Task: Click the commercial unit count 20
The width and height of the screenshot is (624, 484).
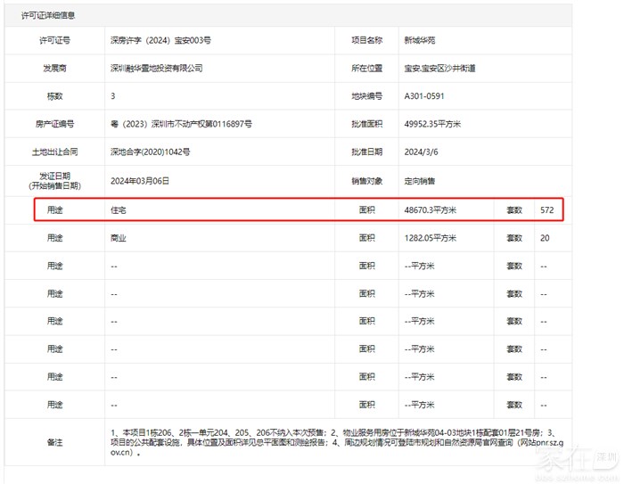Action: (x=544, y=238)
